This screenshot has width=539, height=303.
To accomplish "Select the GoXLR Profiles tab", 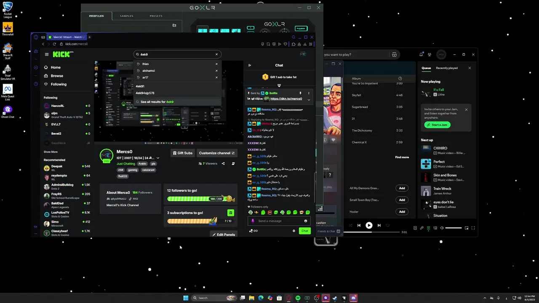I will click(96, 16).
